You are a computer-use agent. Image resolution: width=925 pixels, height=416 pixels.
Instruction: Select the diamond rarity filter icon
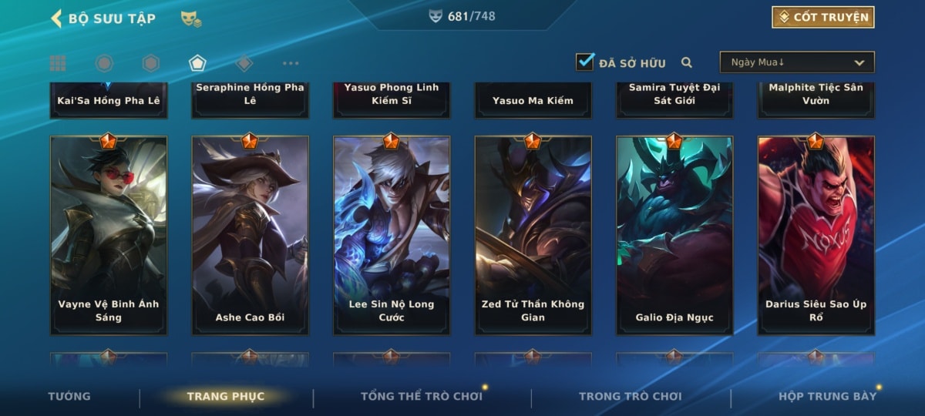pyautogui.click(x=244, y=63)
